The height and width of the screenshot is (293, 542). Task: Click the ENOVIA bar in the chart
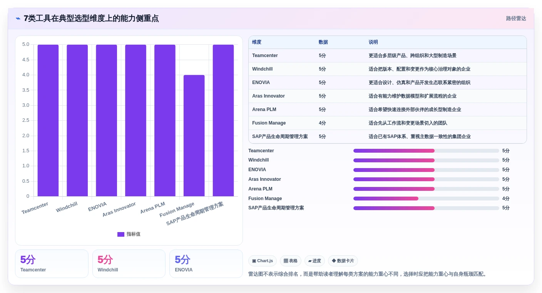pyautogui.click(x=107, y=120)
